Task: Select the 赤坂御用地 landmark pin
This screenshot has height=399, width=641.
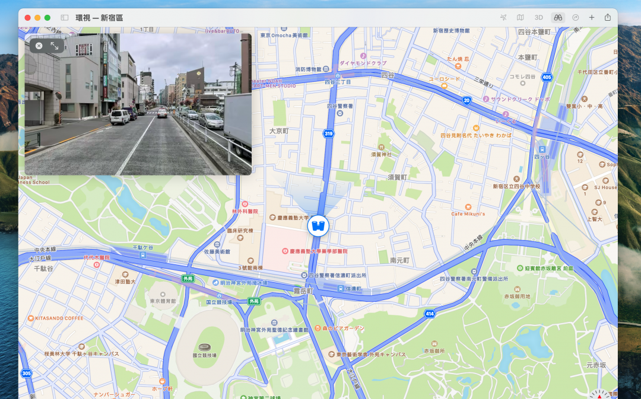Action: pyautogui.click(x=517, y=289)
